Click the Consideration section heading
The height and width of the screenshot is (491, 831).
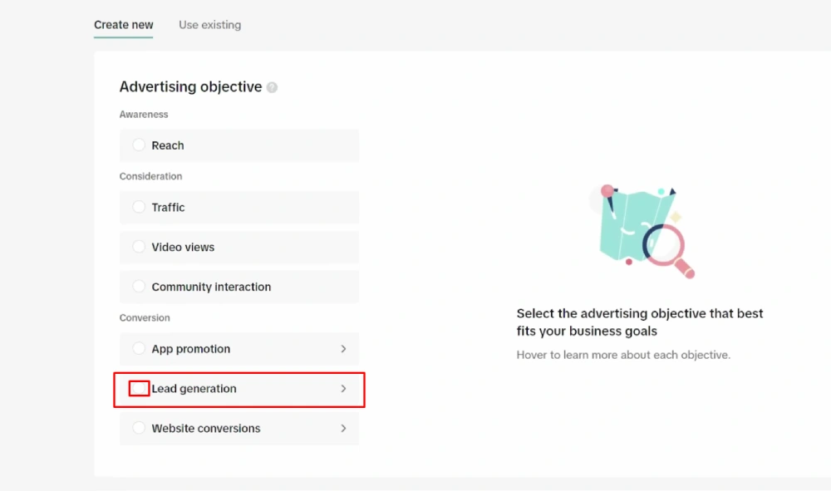tap(150, 176)
